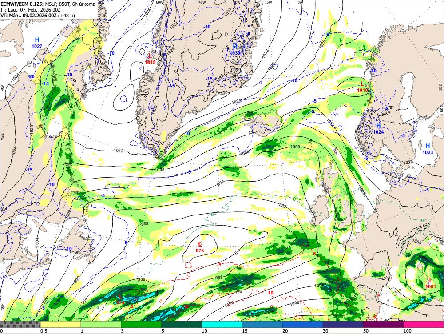
Task: Click the navy 30–50 legend swatch
Action: click(343, 324)
